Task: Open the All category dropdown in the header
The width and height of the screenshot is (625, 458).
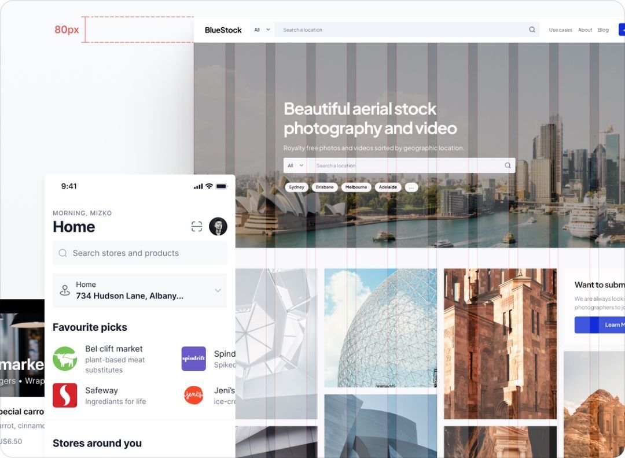Action: point(261,29)
